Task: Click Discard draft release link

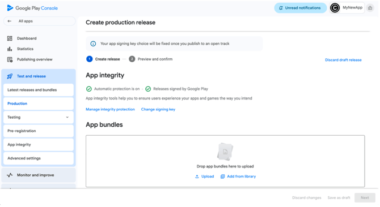Action: [x=343, y=60]
